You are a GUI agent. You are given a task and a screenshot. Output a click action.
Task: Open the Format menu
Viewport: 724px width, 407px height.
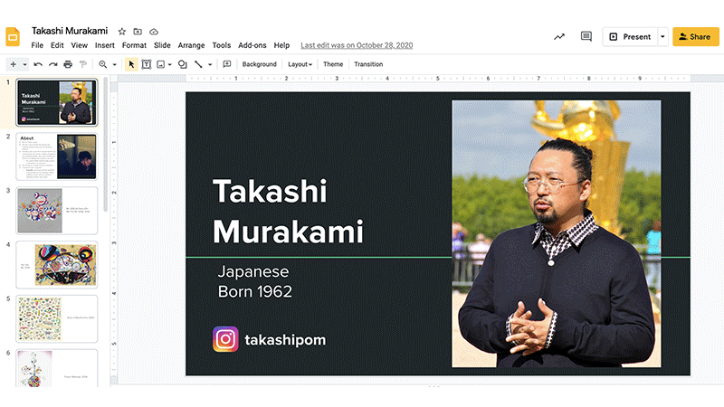pyautogui.click(x=134, y=45)
